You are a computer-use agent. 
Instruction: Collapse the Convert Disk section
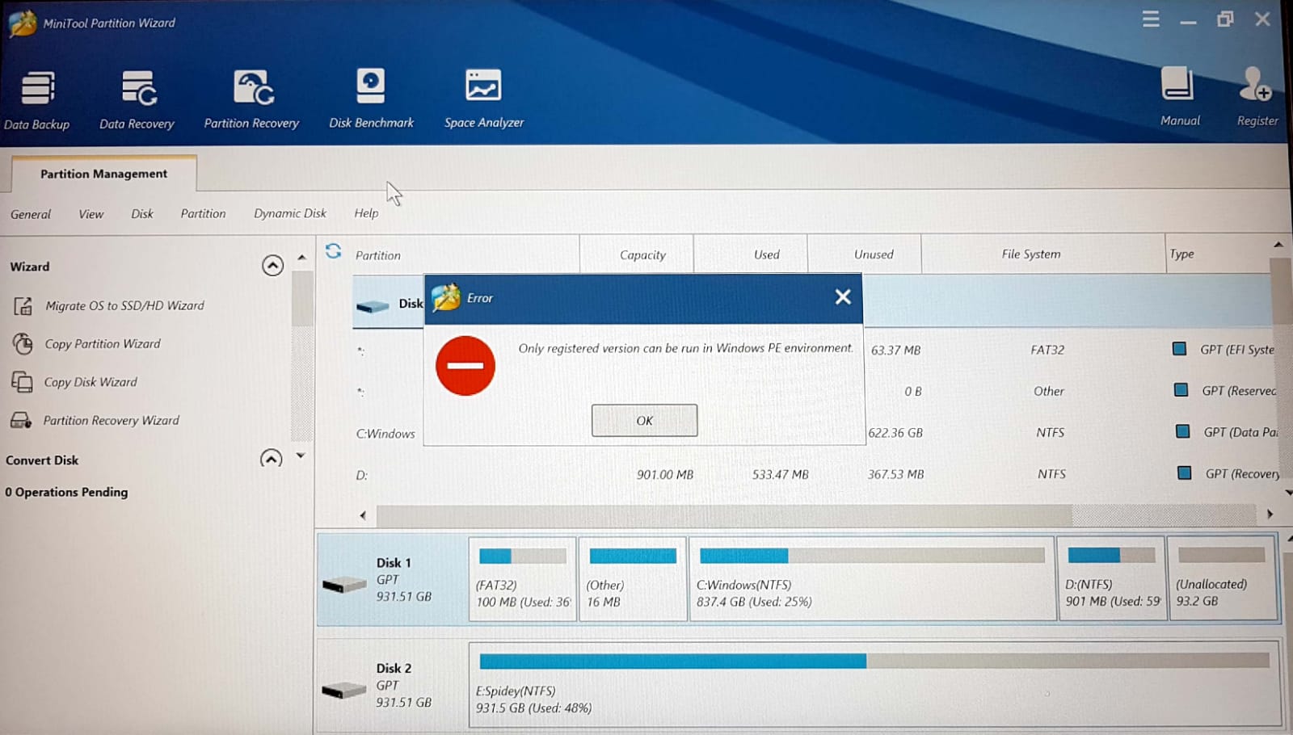pos(271,460)
